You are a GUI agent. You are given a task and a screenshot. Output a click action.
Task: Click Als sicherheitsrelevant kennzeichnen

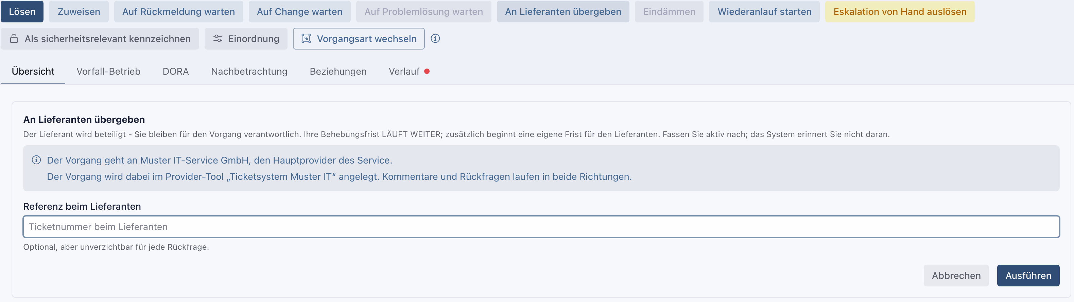100,39
